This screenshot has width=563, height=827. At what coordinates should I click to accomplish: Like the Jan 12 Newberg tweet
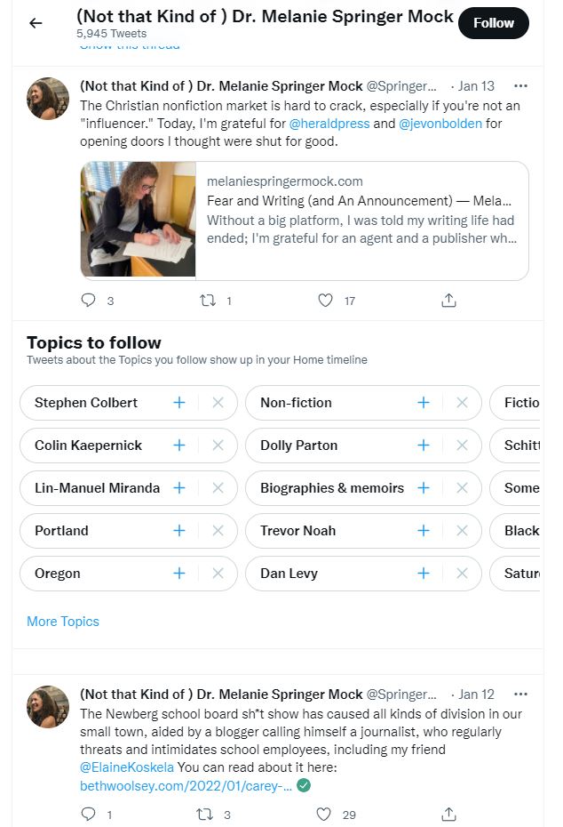point(324,814)
